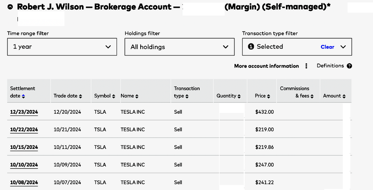Sort by Quantity column arrows
This screenshot has width=373, height=190.
(239, 96)
